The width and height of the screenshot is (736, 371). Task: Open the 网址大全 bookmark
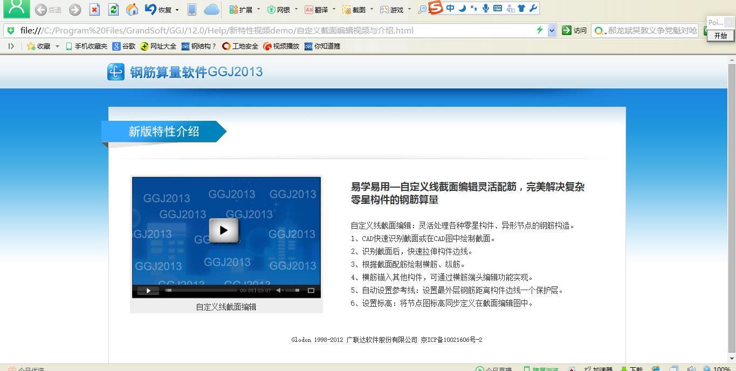point(159,46)
